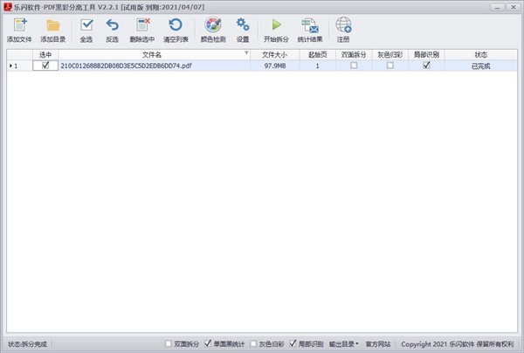Open the 输出目录 dropdown
This screenshot has width=524, height=353.
tap(344, 344)
